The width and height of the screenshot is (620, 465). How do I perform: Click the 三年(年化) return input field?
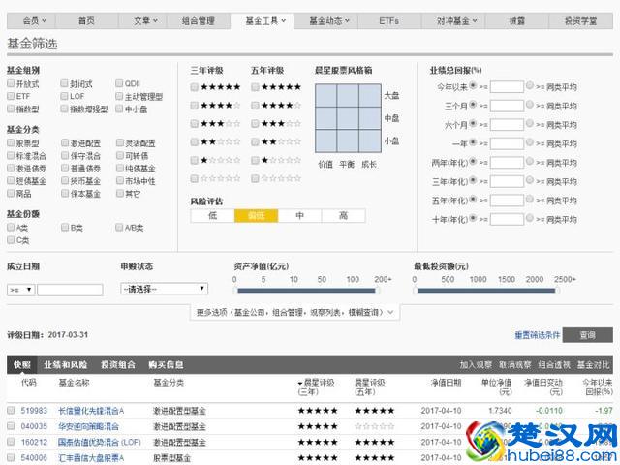click(507, 181)
